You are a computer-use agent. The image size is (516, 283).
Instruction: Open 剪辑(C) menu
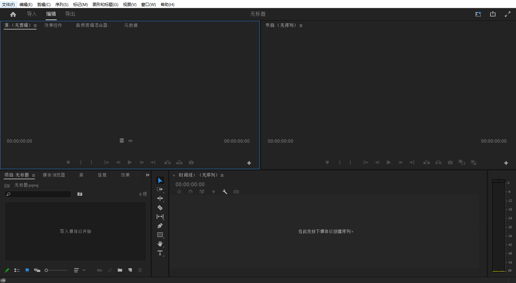44,4
